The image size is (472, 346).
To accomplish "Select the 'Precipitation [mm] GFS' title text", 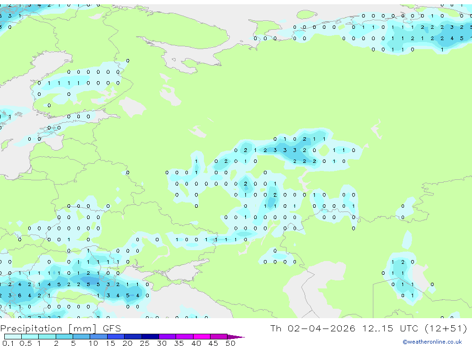I will pos(60,329).
